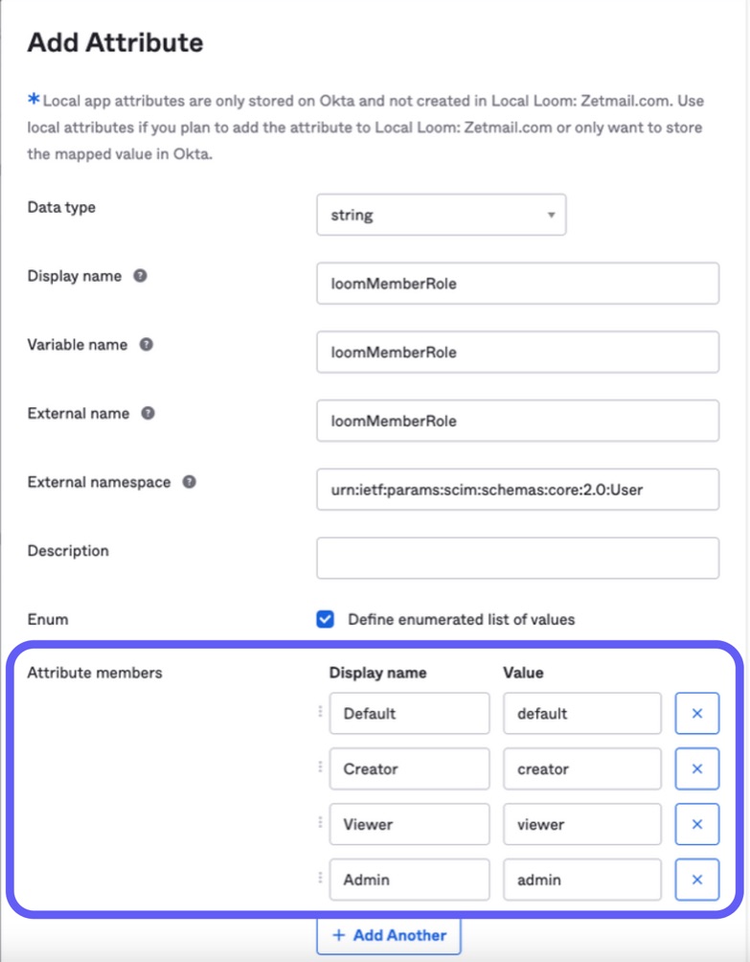This screenshot has height=962, width=750.
Task: Remove the Default attribute member row
Action: click(x=696, y=714)
